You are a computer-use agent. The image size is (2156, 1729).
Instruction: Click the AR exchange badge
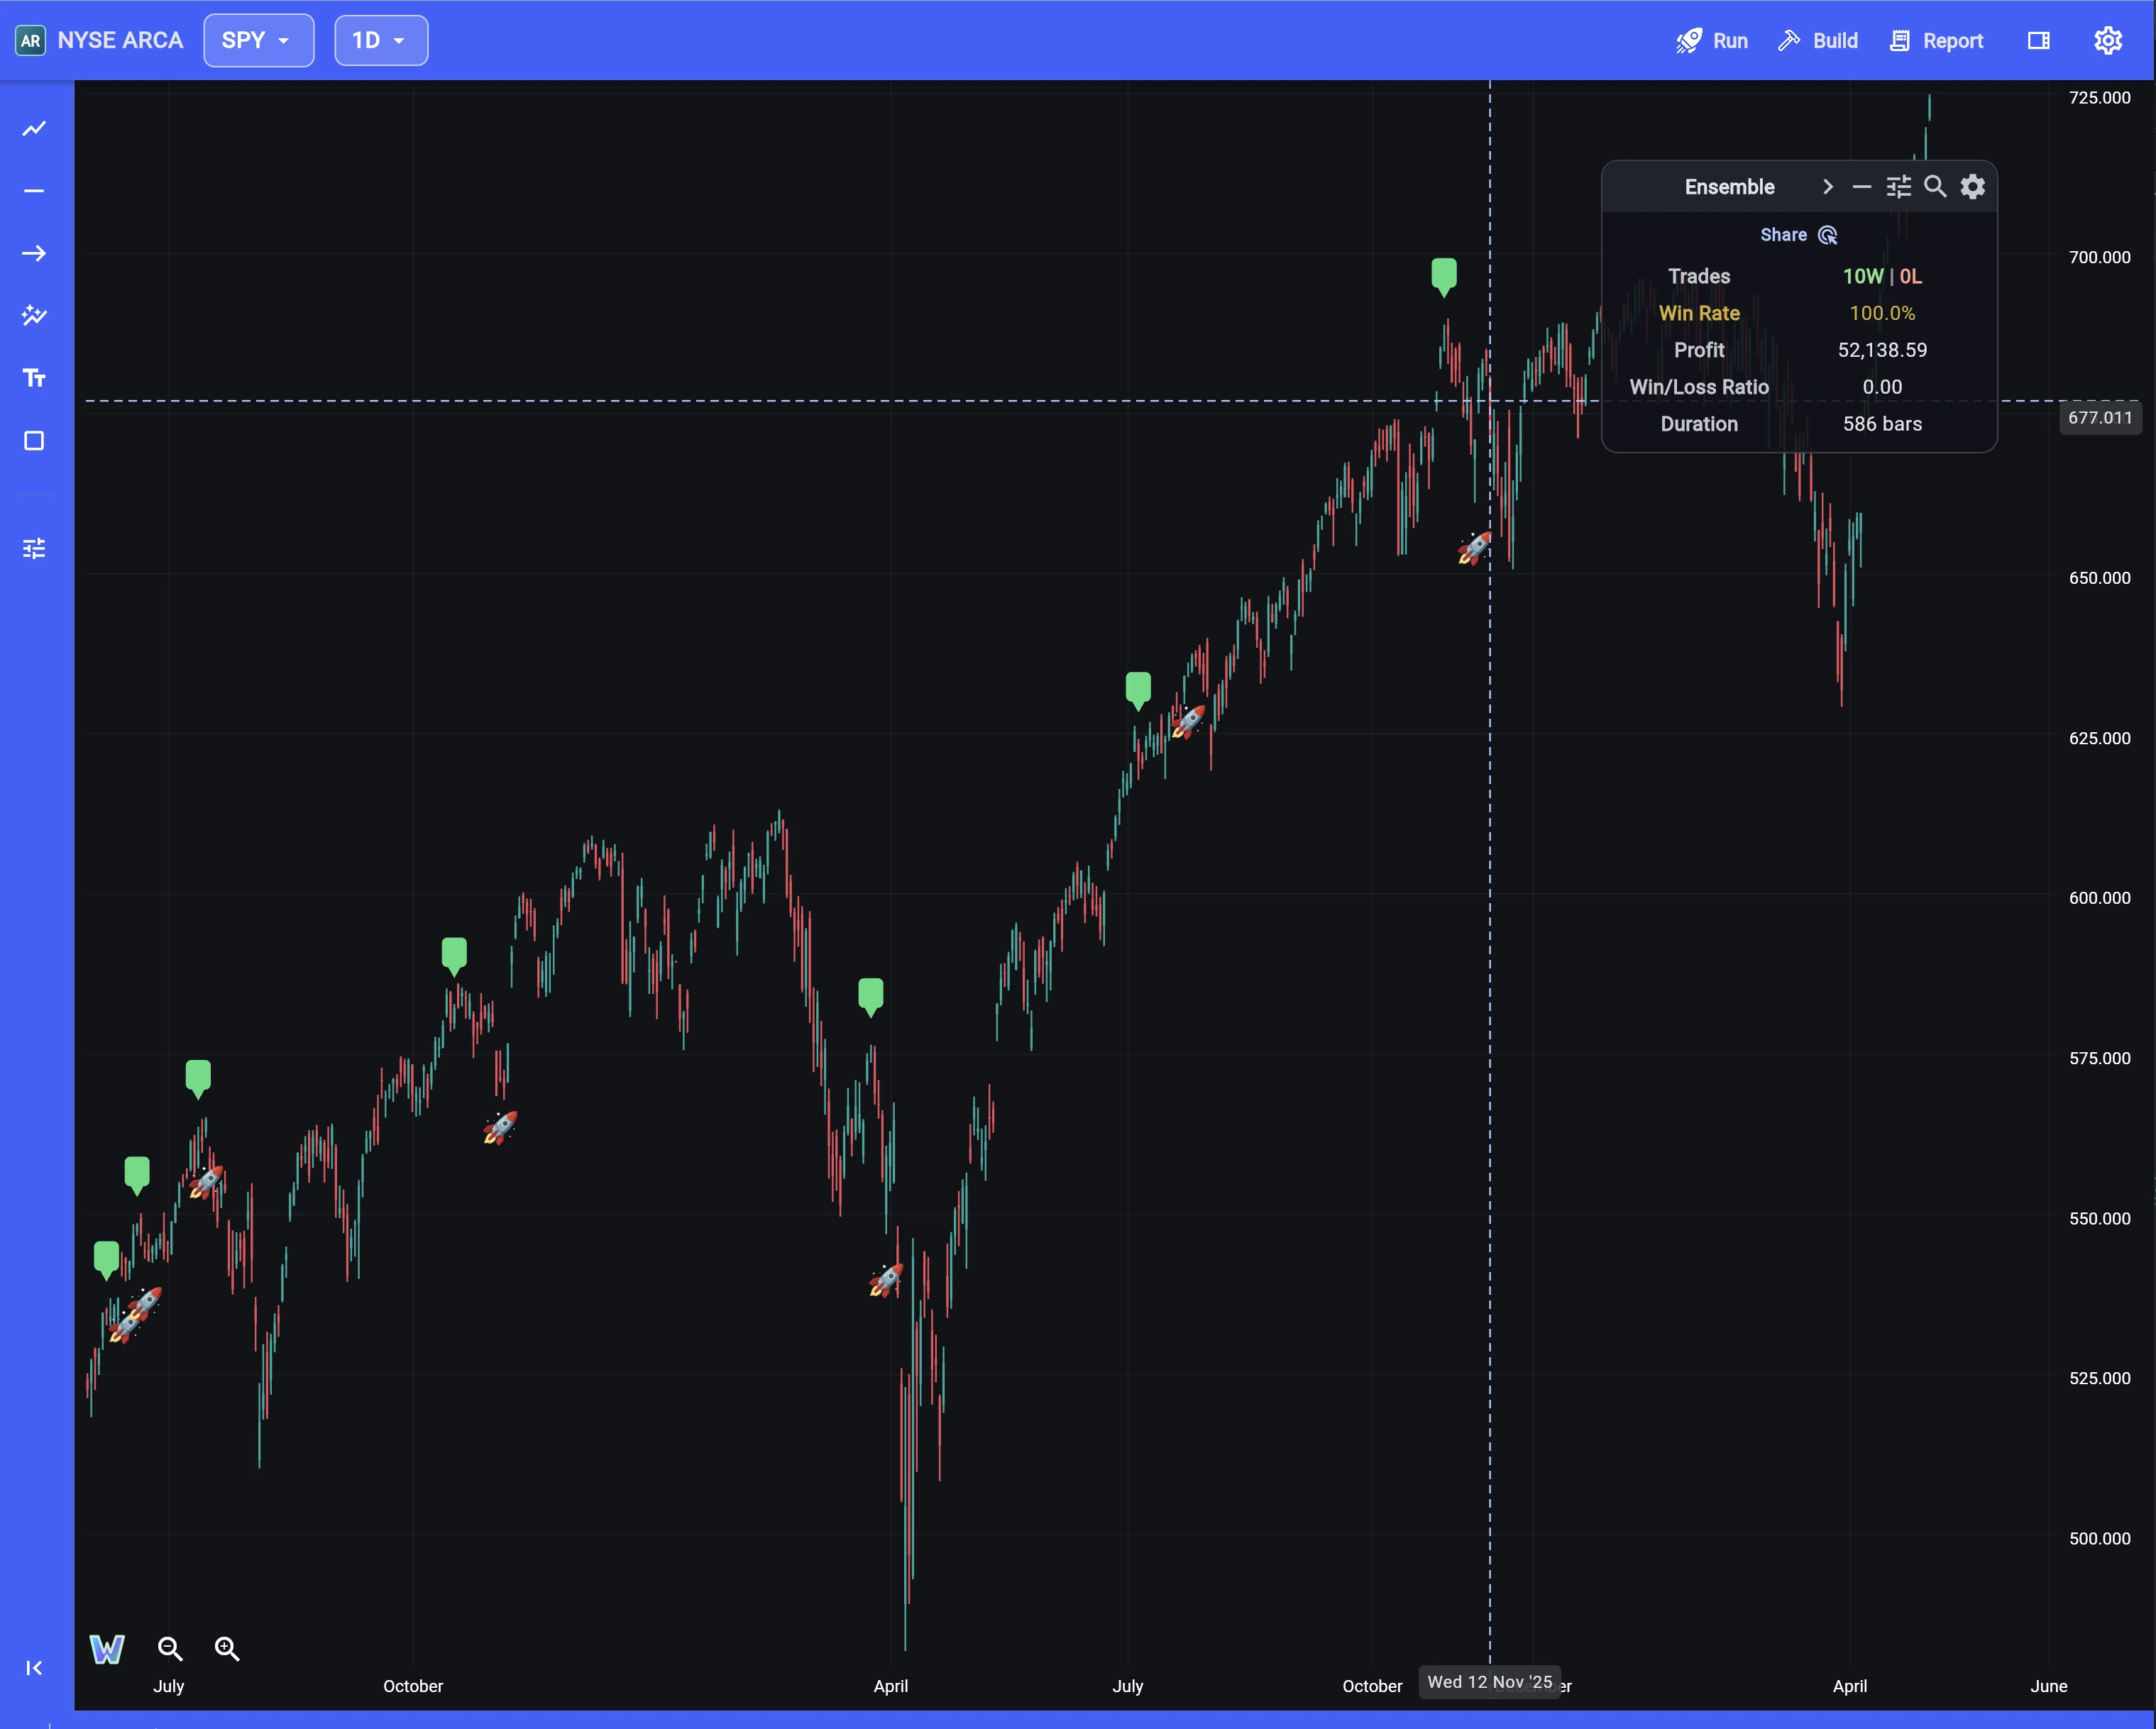click(30, 41)
